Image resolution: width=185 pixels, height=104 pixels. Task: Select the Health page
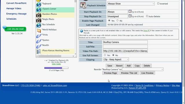pyautogui.click(x=45, y=45)
